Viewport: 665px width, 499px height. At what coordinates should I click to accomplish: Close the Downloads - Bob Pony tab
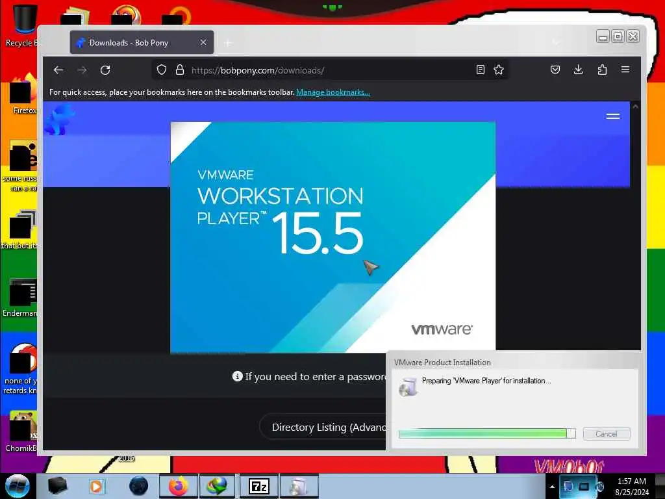pyautogui.click(x=203, y=42)
